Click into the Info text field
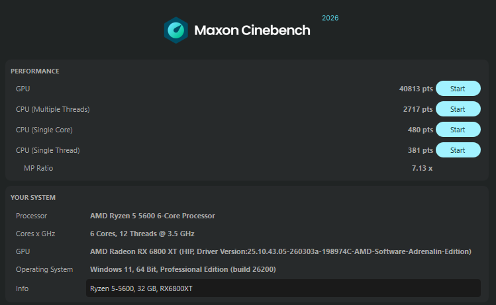Screen dimensions: 496x305 (283, 288)
